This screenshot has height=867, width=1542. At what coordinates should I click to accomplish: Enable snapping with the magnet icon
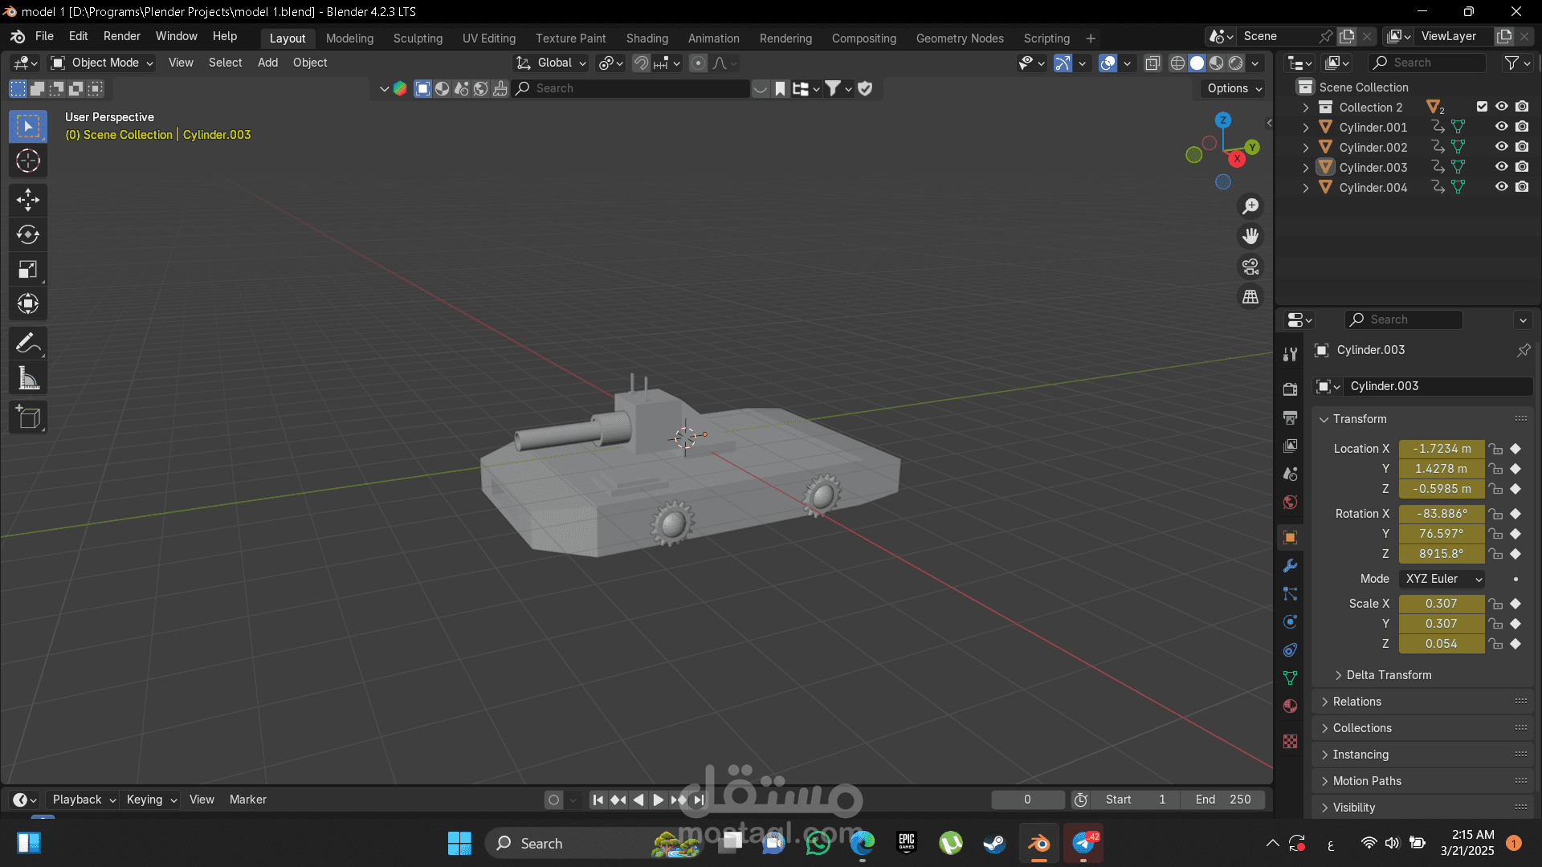[x=641, y=63]
